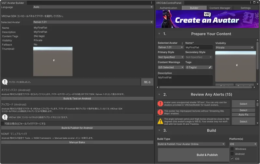
Task: Click yellow warning icon for pelvis angle alert
Action: pyautogui.click(x=160, y=121)
